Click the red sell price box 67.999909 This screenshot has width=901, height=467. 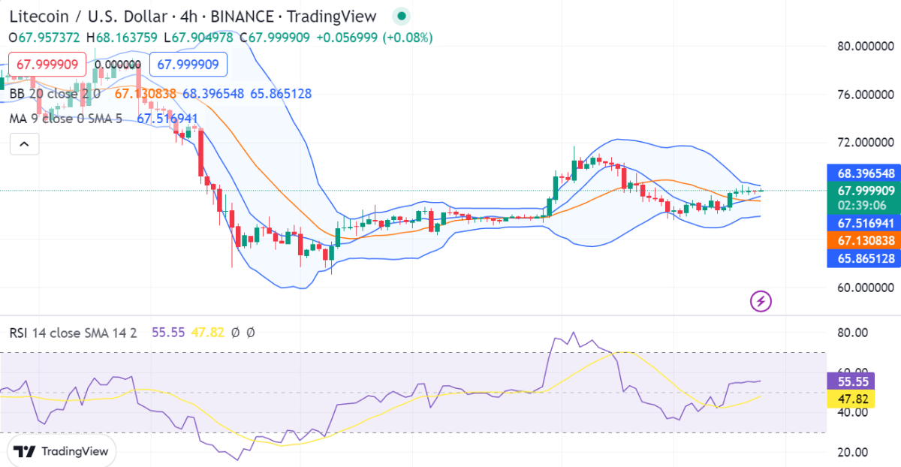(x=47, y=65)
